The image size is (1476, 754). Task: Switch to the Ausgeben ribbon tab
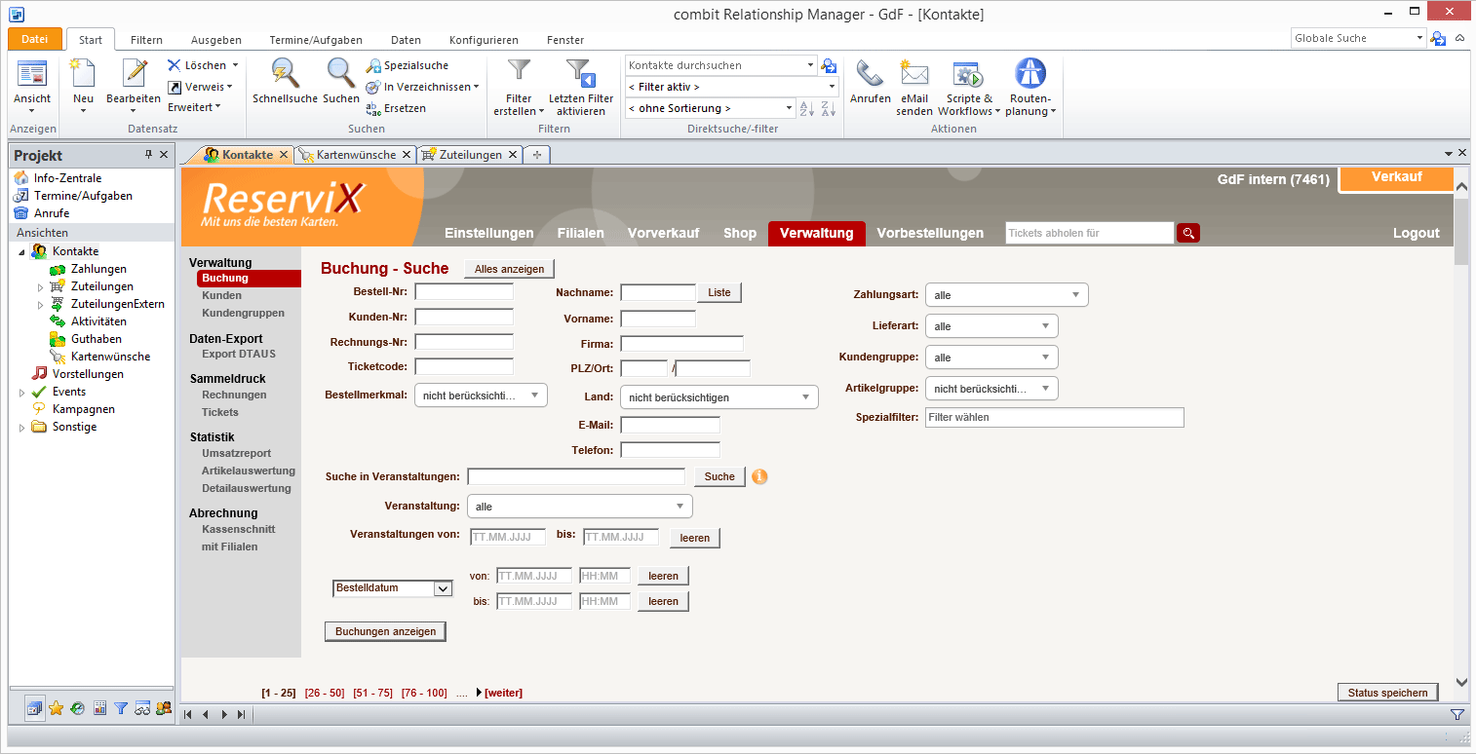point(216,40)
